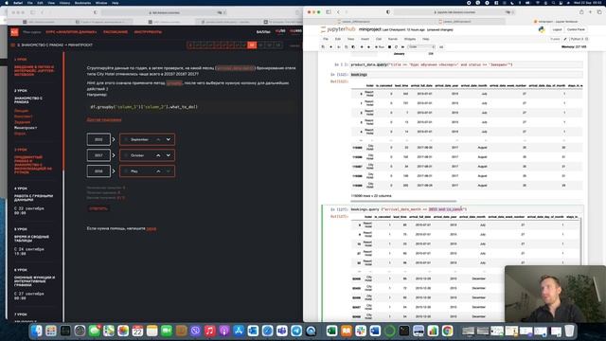The image size is (606, 341).
Task: Move October answer down with its chevron
Action: (169, 155)
